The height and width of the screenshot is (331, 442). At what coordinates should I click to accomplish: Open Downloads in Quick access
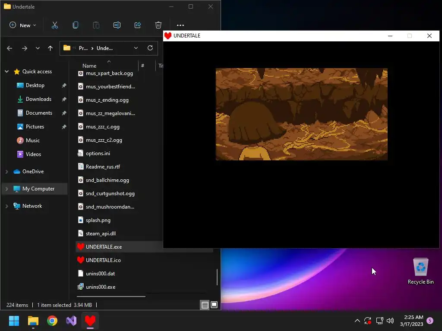[38, 99]
